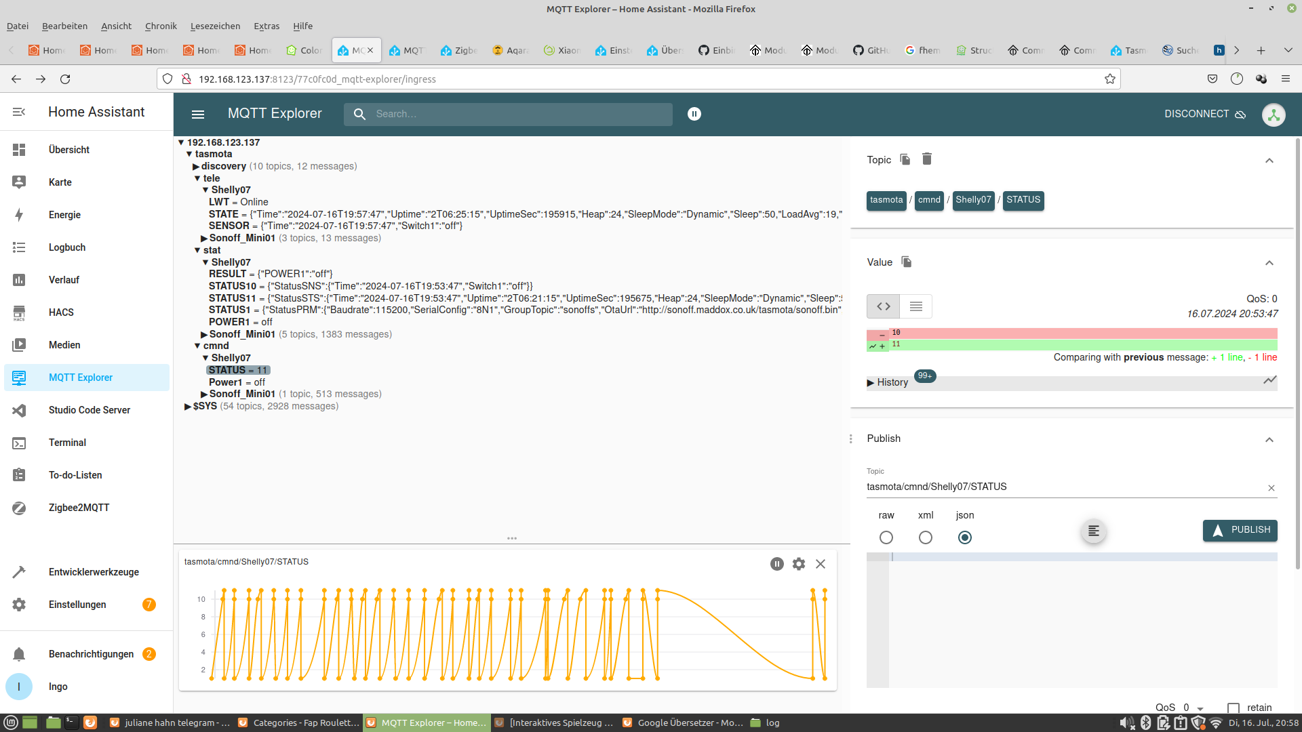1302x732 pixels.
Task: Open Logbuch in the sidebar
Action: [86, 247]
